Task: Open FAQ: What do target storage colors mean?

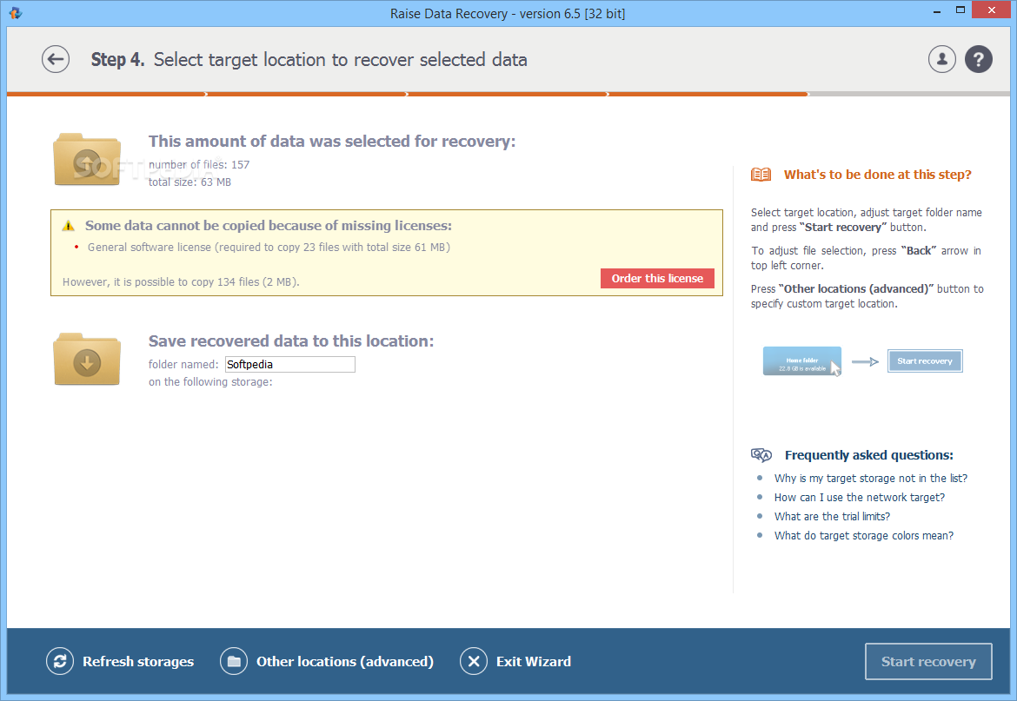Action: tap(864, 536)
